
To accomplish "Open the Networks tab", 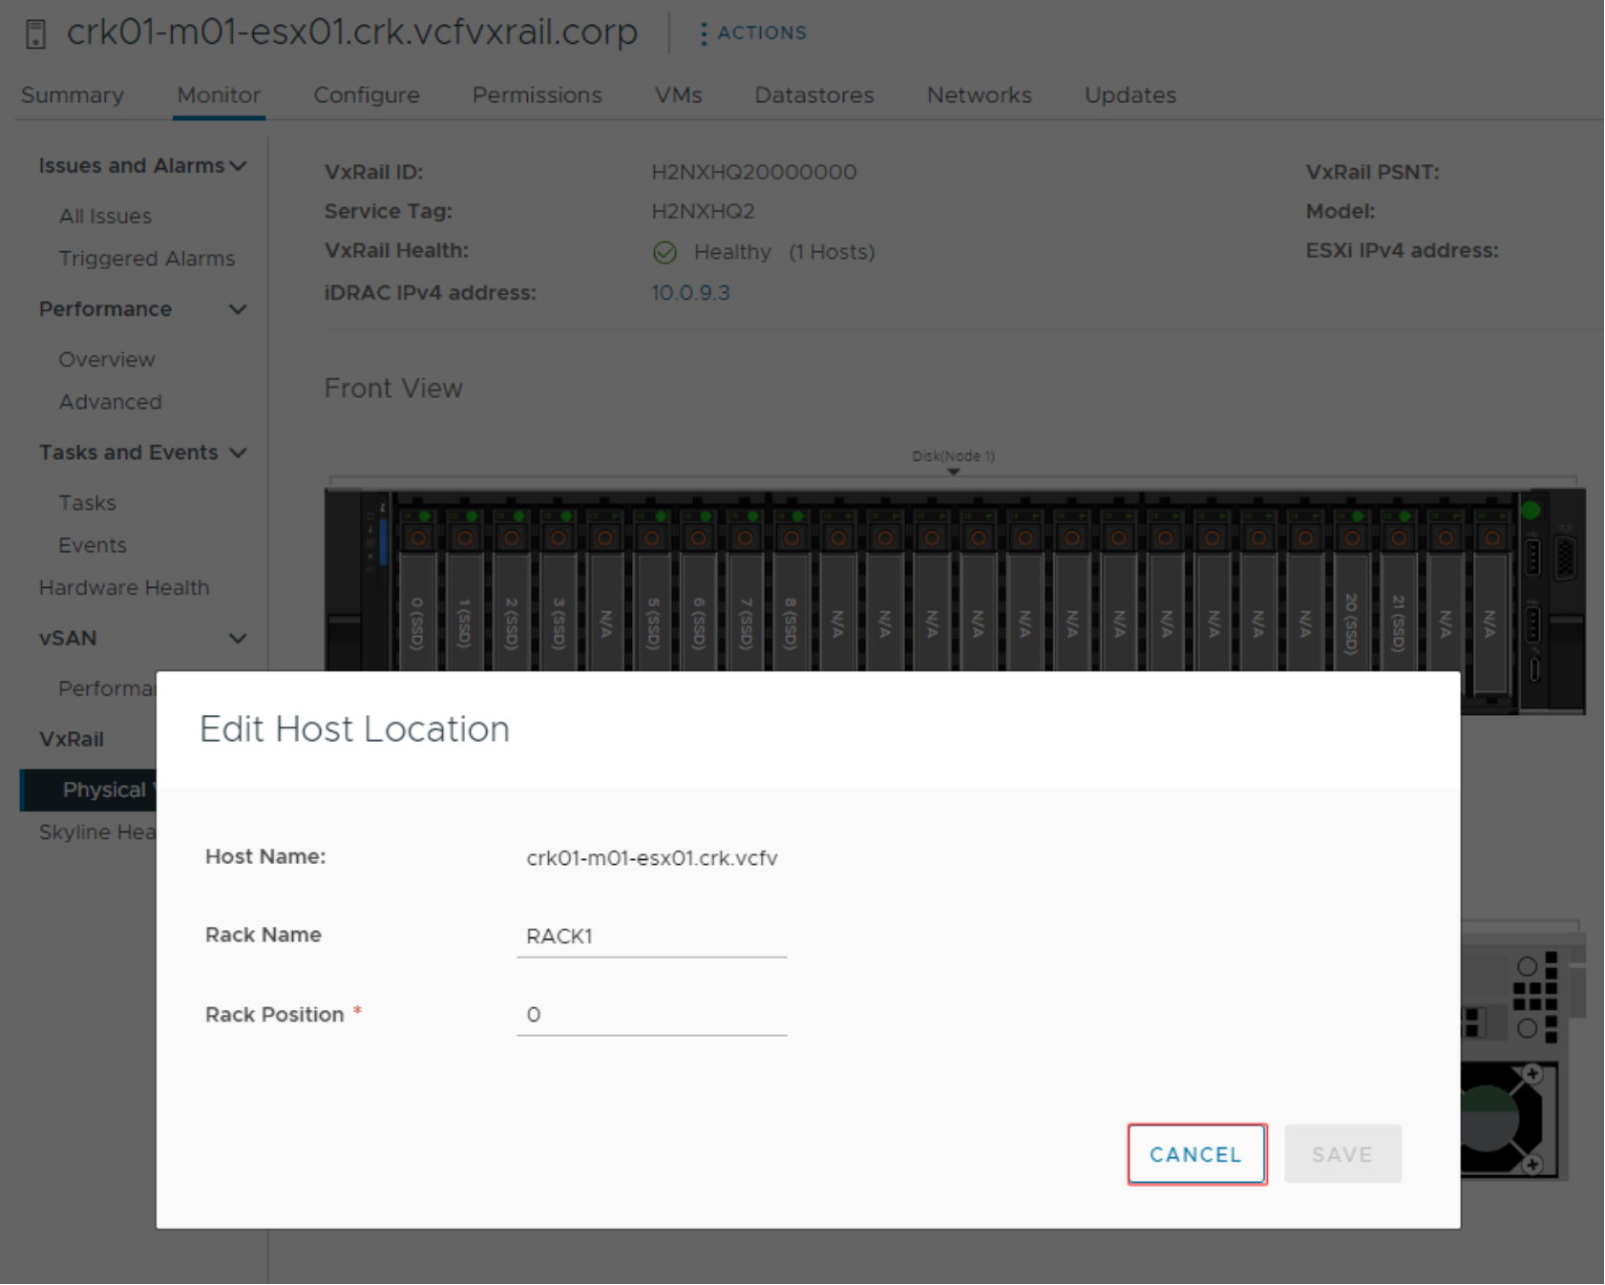I will pyautogui.click(x=980, y=95).
